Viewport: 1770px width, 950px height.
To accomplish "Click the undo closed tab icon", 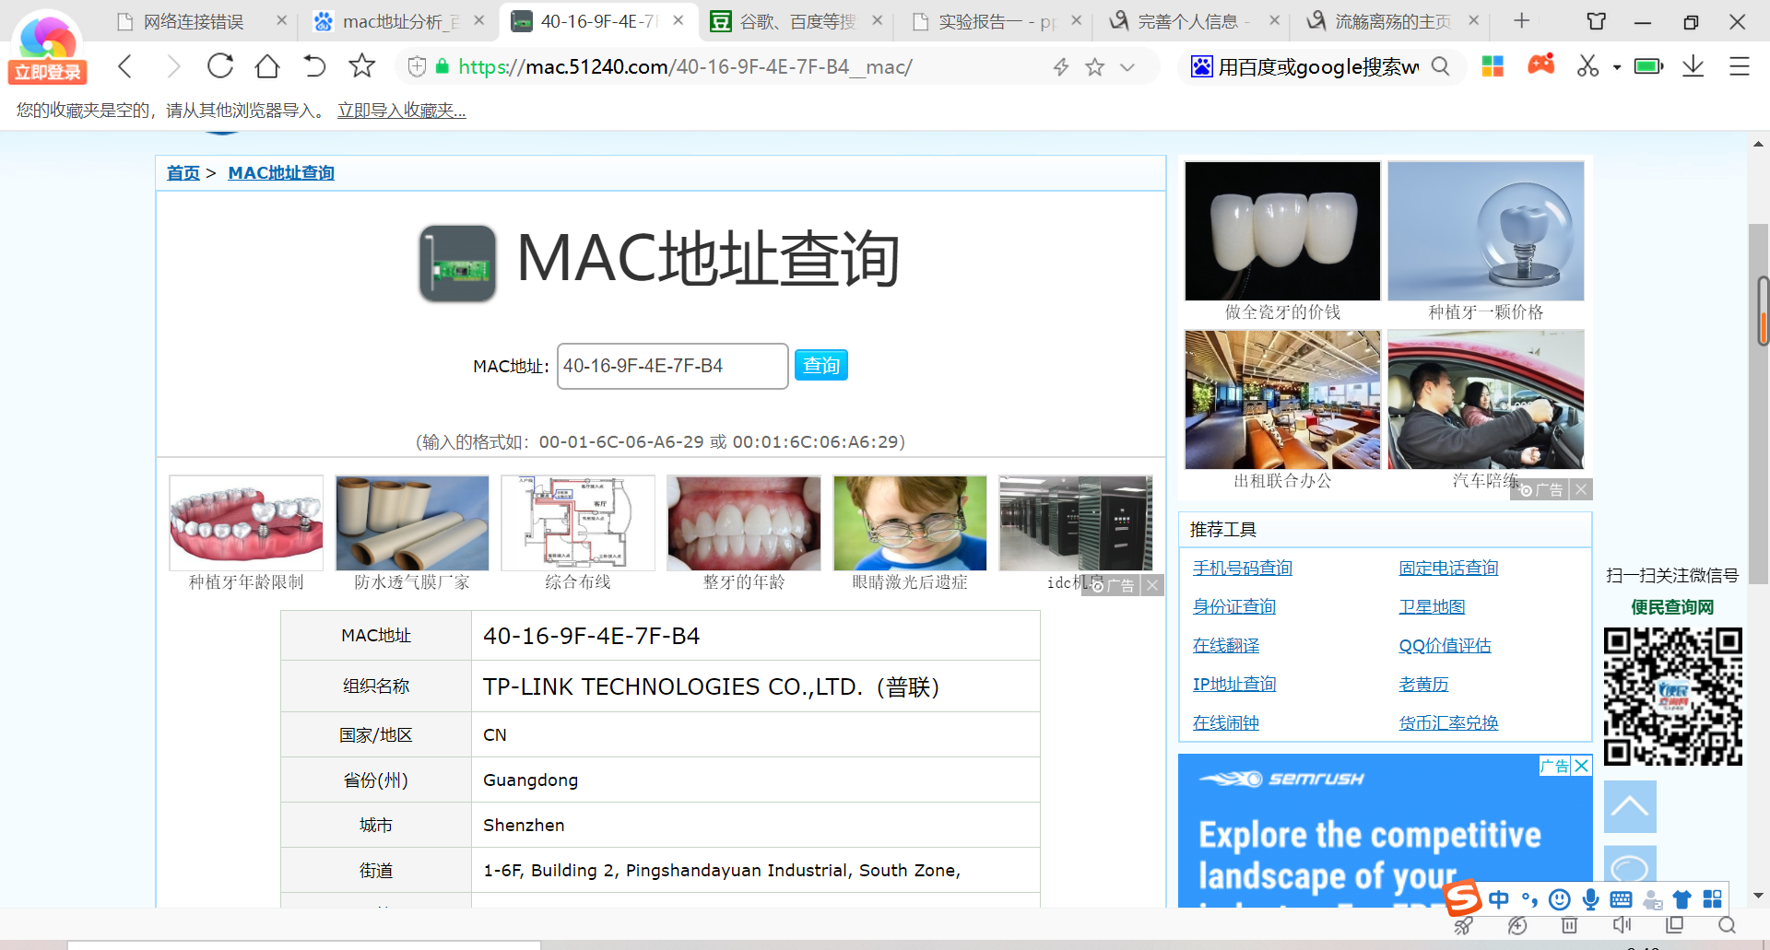I will click(x=314, y=66).
